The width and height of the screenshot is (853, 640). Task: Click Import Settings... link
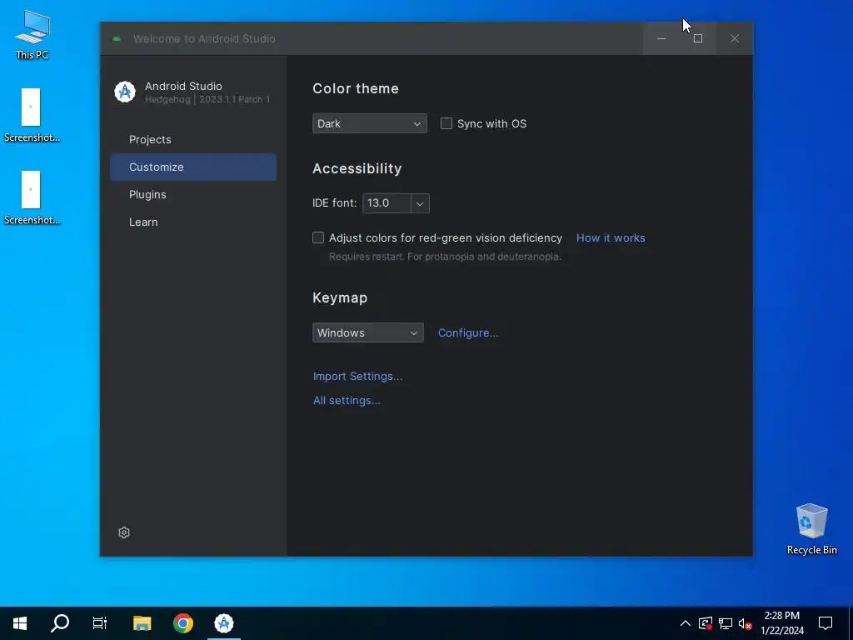[357, 376]
